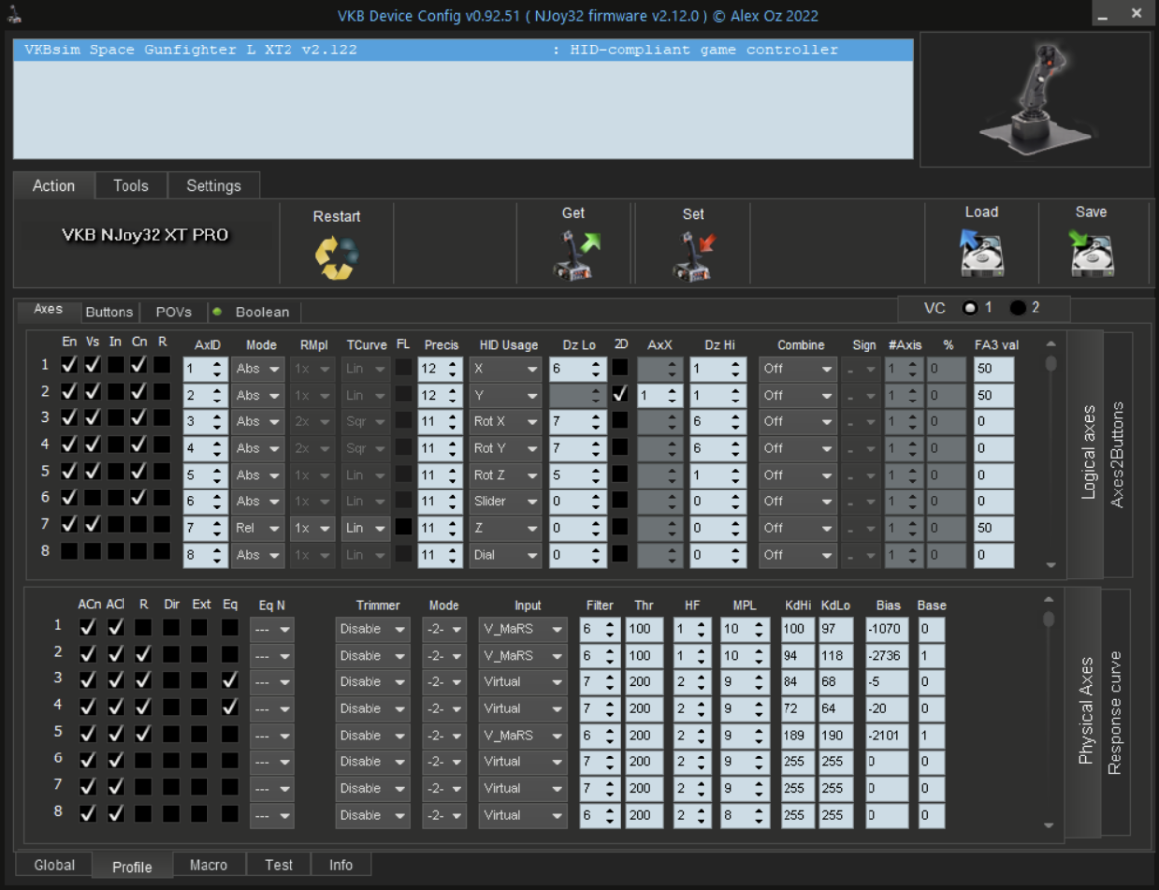1159x890 pixels.
Task: Click the Precis stepper for logical axis 3
Action: coord(453,421)
